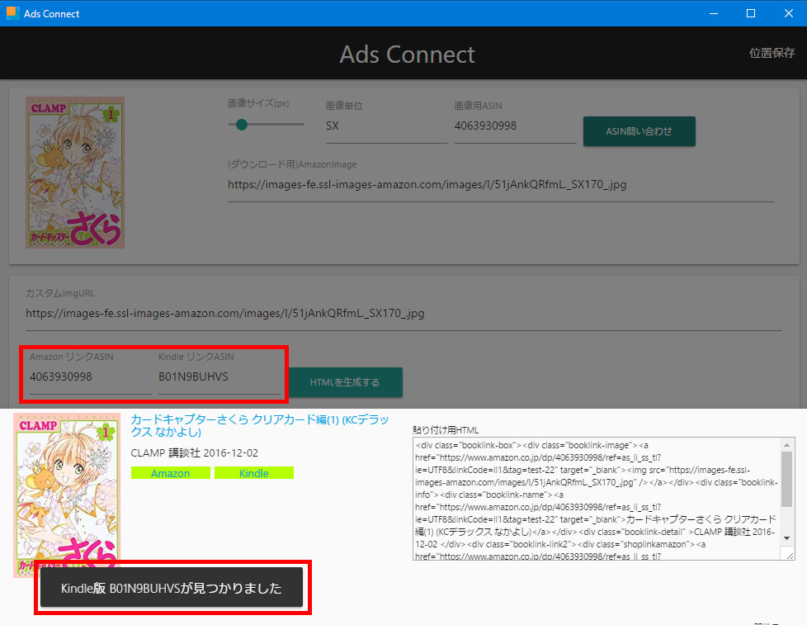Viewport: 807px width, 625px height.
Task: Click the HTMLを生成する button
Action: pos(345,382)
